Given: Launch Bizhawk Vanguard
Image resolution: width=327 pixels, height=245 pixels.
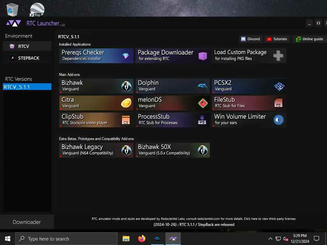Looking at the screenshot, I should (x=96, y=86).
